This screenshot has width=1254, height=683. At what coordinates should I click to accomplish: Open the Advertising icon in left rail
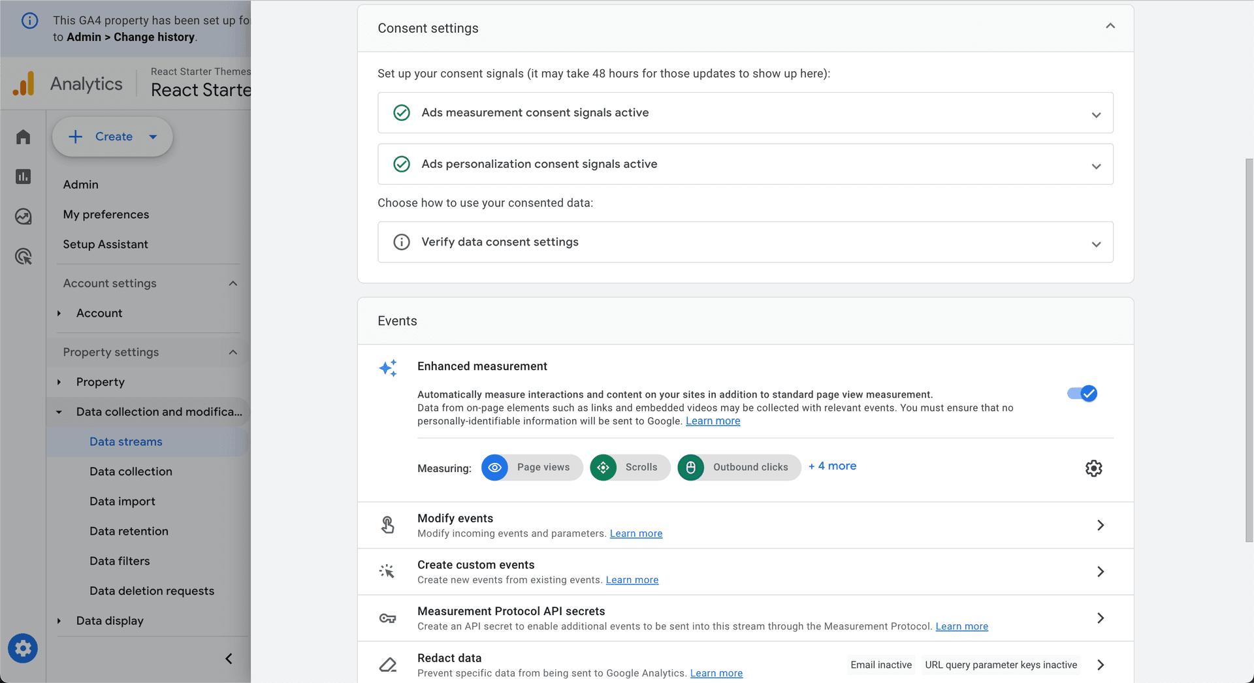pos(24,257)
